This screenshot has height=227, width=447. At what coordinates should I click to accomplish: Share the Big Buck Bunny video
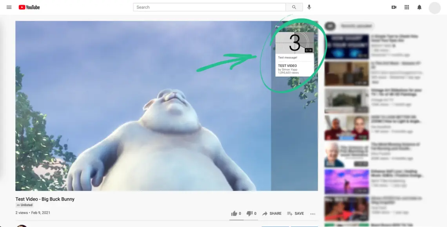tap(272, 213)
